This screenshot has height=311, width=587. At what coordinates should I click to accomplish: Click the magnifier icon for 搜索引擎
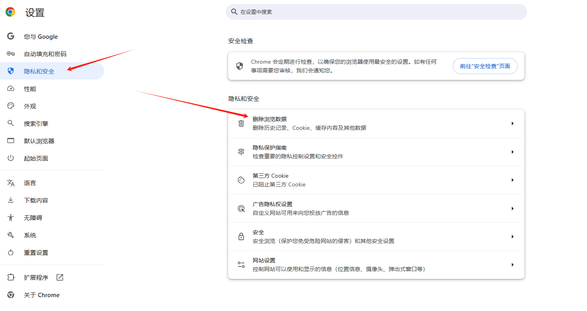[x=11, y=123]
